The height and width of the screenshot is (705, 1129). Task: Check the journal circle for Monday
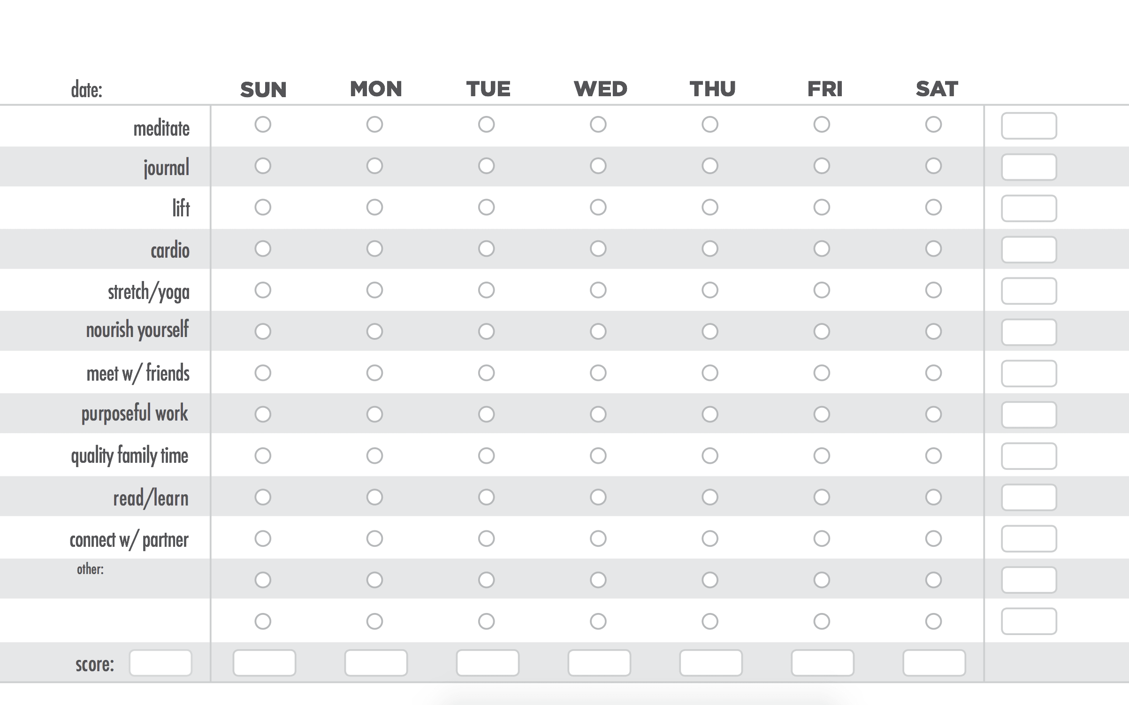(x=374, y=166)
